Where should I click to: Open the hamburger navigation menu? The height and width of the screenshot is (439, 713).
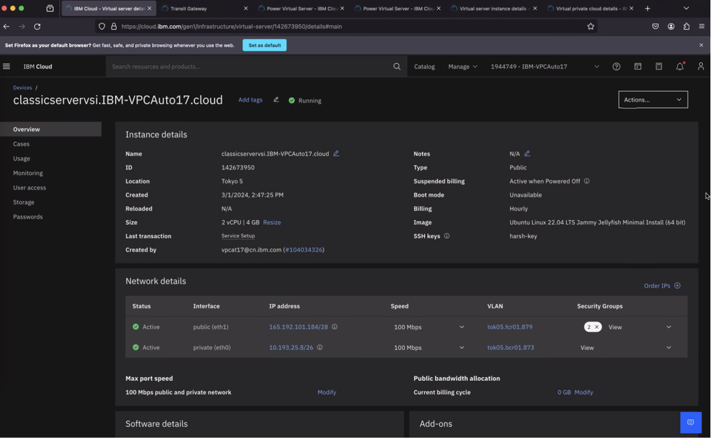tap(6, 66)
